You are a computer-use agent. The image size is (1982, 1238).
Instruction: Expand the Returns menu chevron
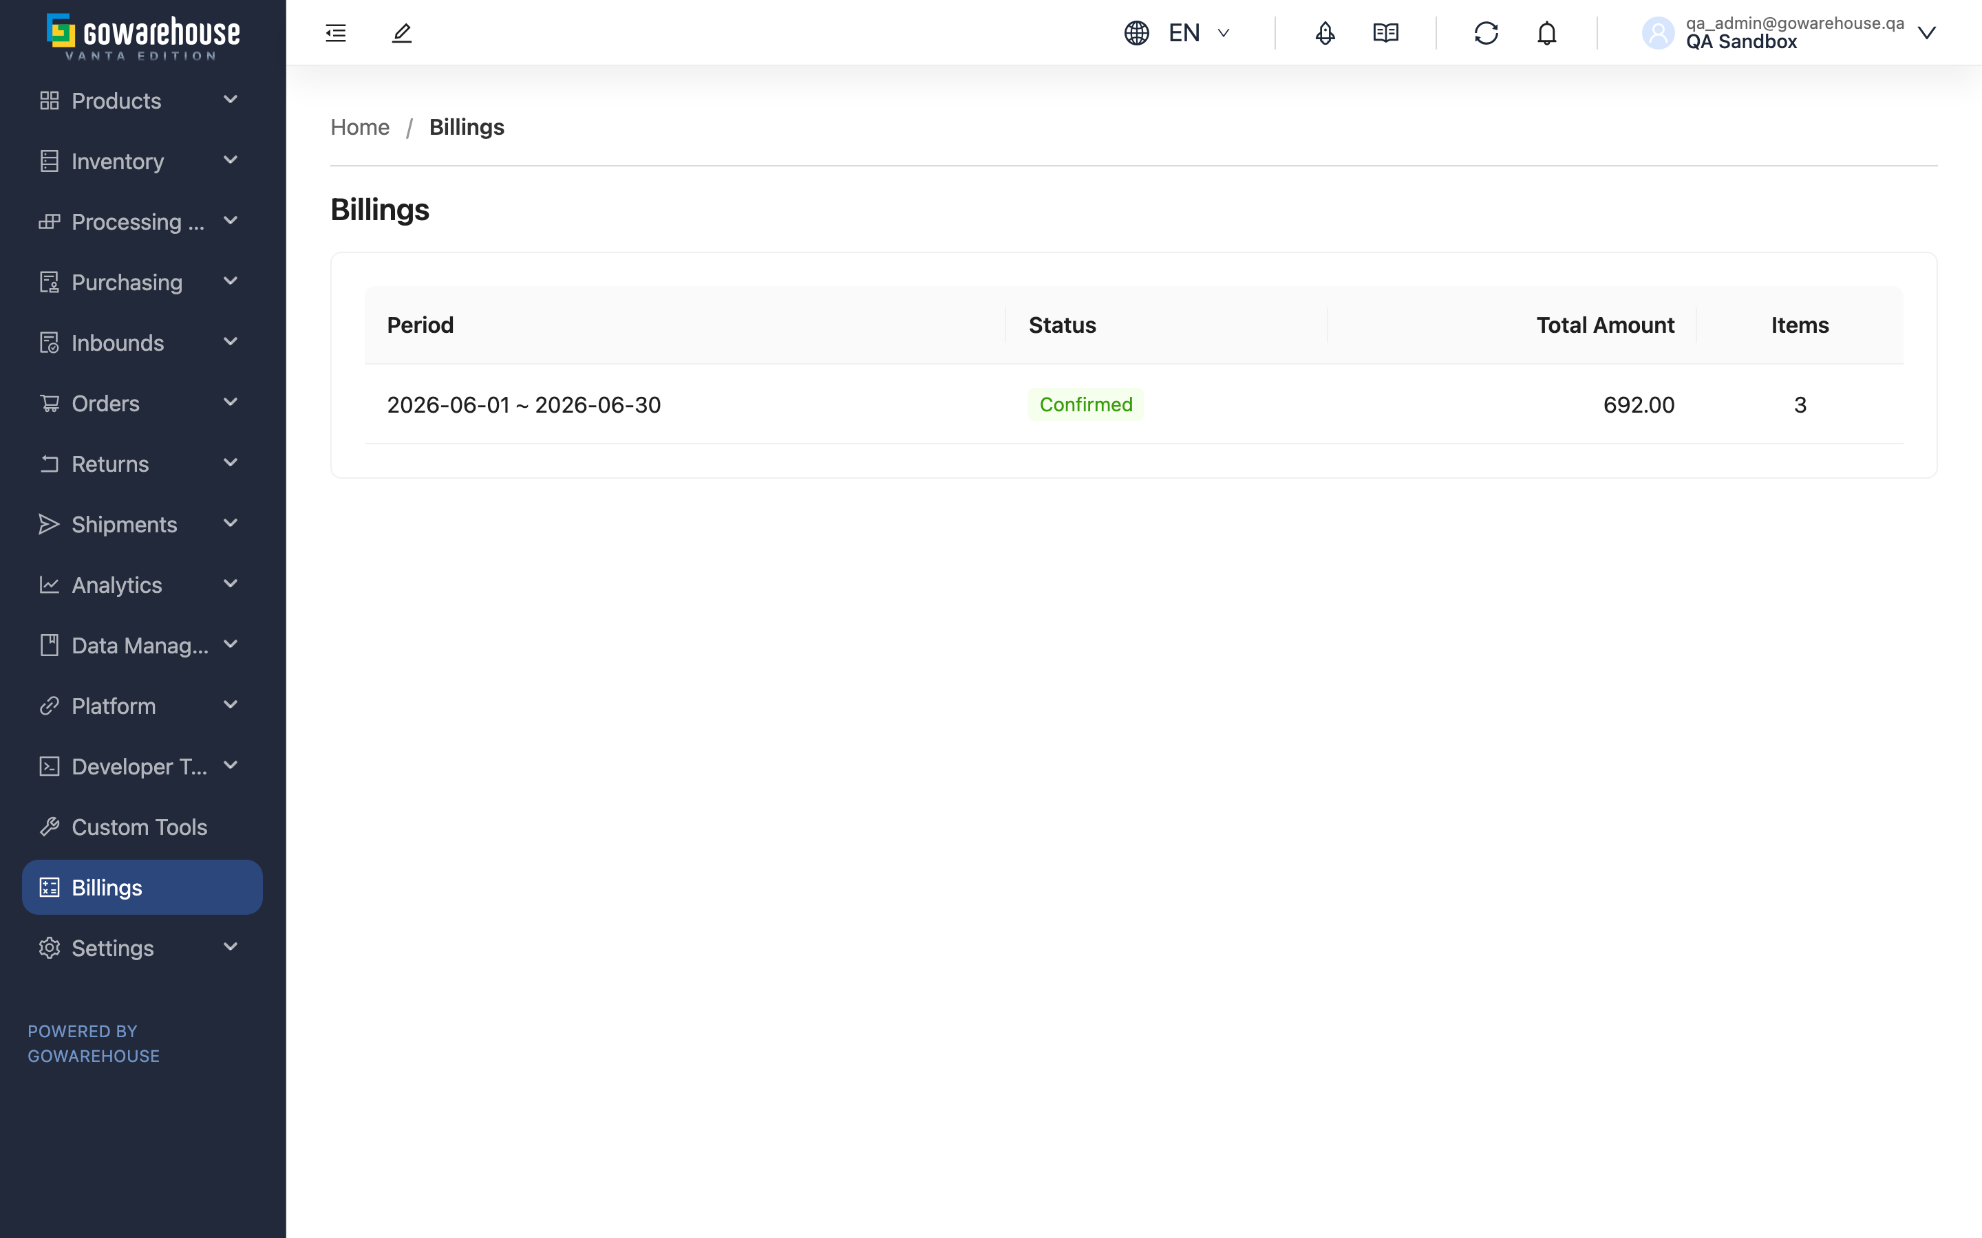tap(231, 464)
